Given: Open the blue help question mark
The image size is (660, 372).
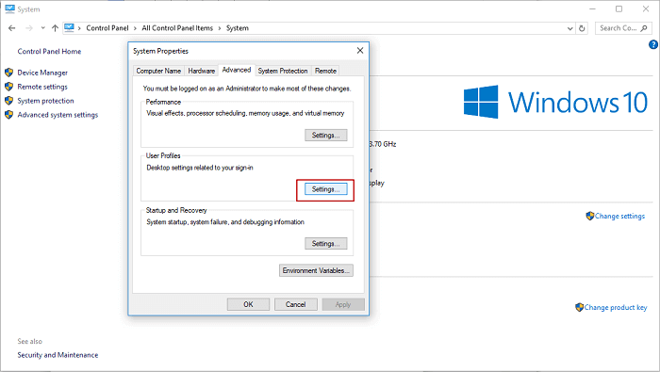Looking at the screenshot, I should pos(652,44).
